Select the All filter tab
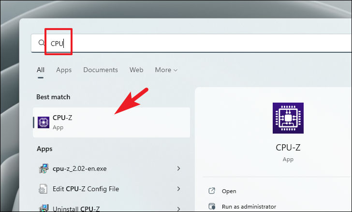 [x=41, y=70]
